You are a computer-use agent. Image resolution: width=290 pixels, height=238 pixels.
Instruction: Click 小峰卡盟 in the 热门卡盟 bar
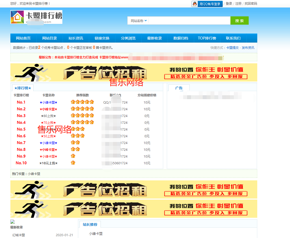point(34,174)
